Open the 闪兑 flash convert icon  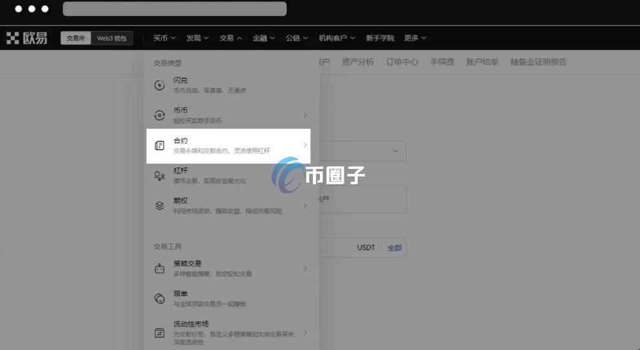pyautogui.click(x=160, y=85)
